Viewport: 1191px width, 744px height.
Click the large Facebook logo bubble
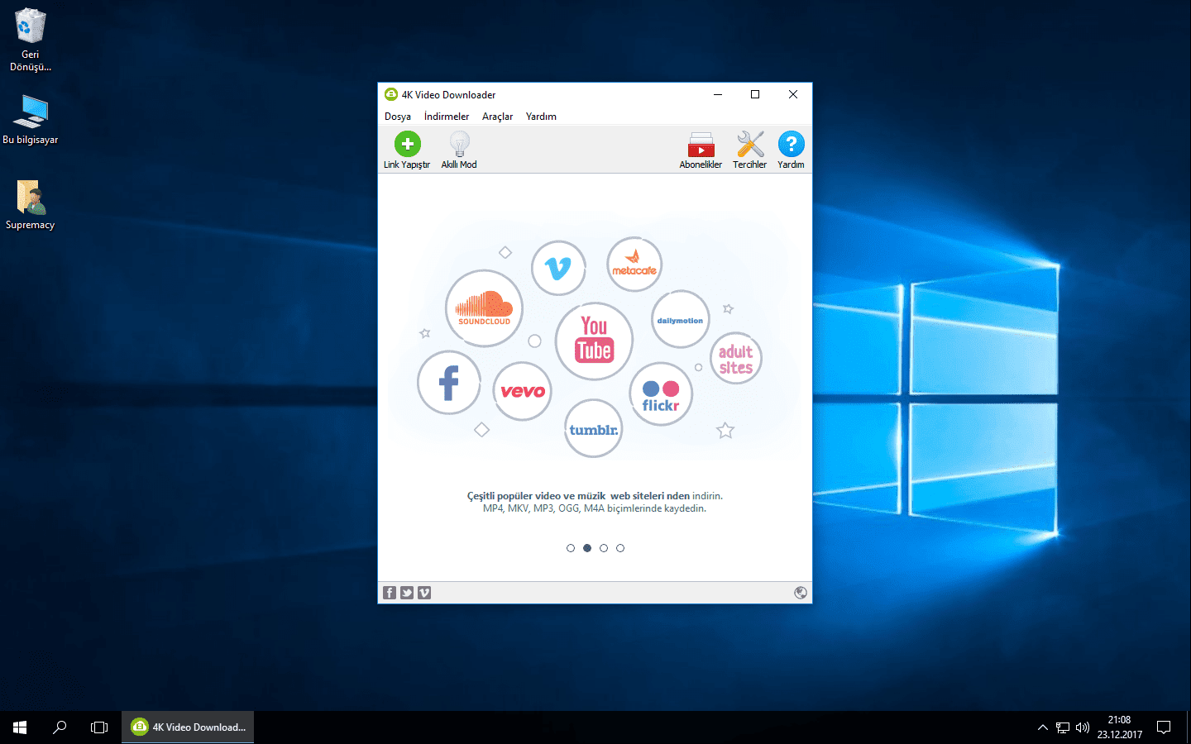point(449,383)
